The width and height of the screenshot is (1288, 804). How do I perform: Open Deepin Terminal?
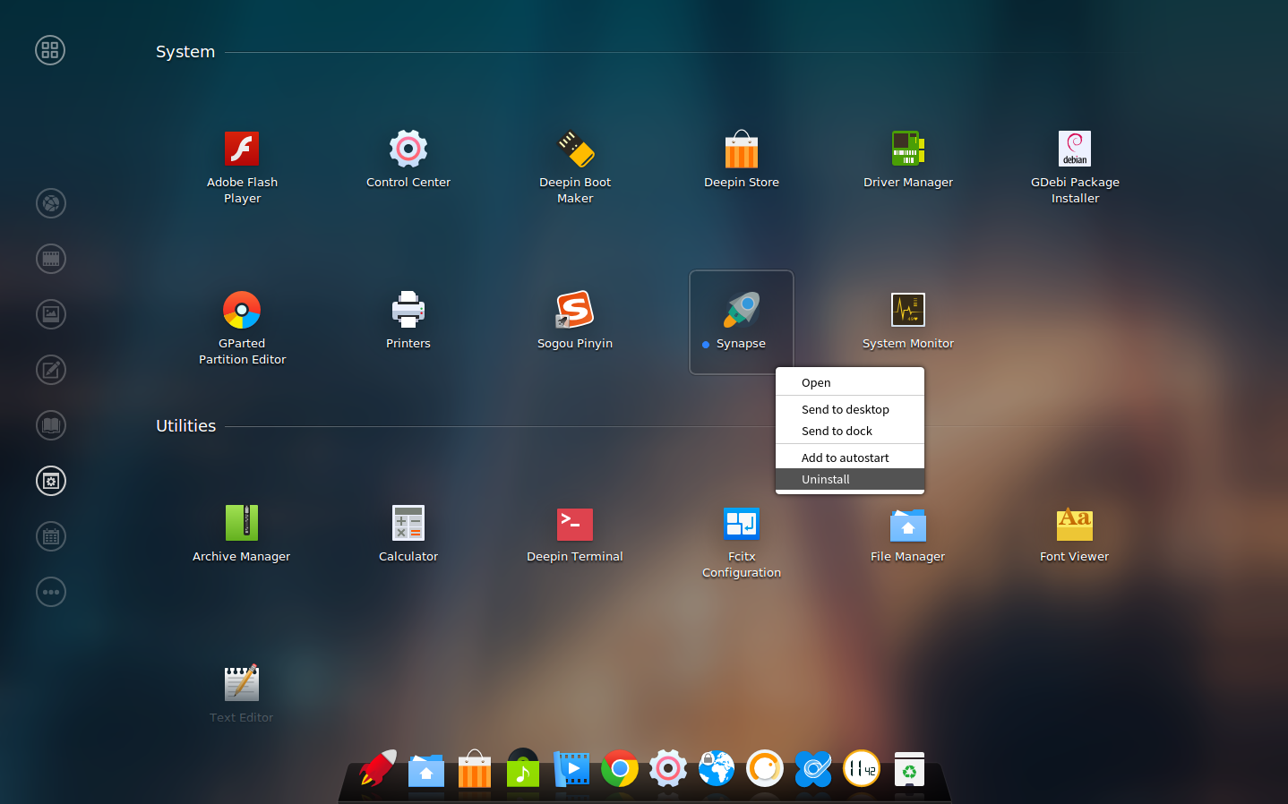(575, 524)
